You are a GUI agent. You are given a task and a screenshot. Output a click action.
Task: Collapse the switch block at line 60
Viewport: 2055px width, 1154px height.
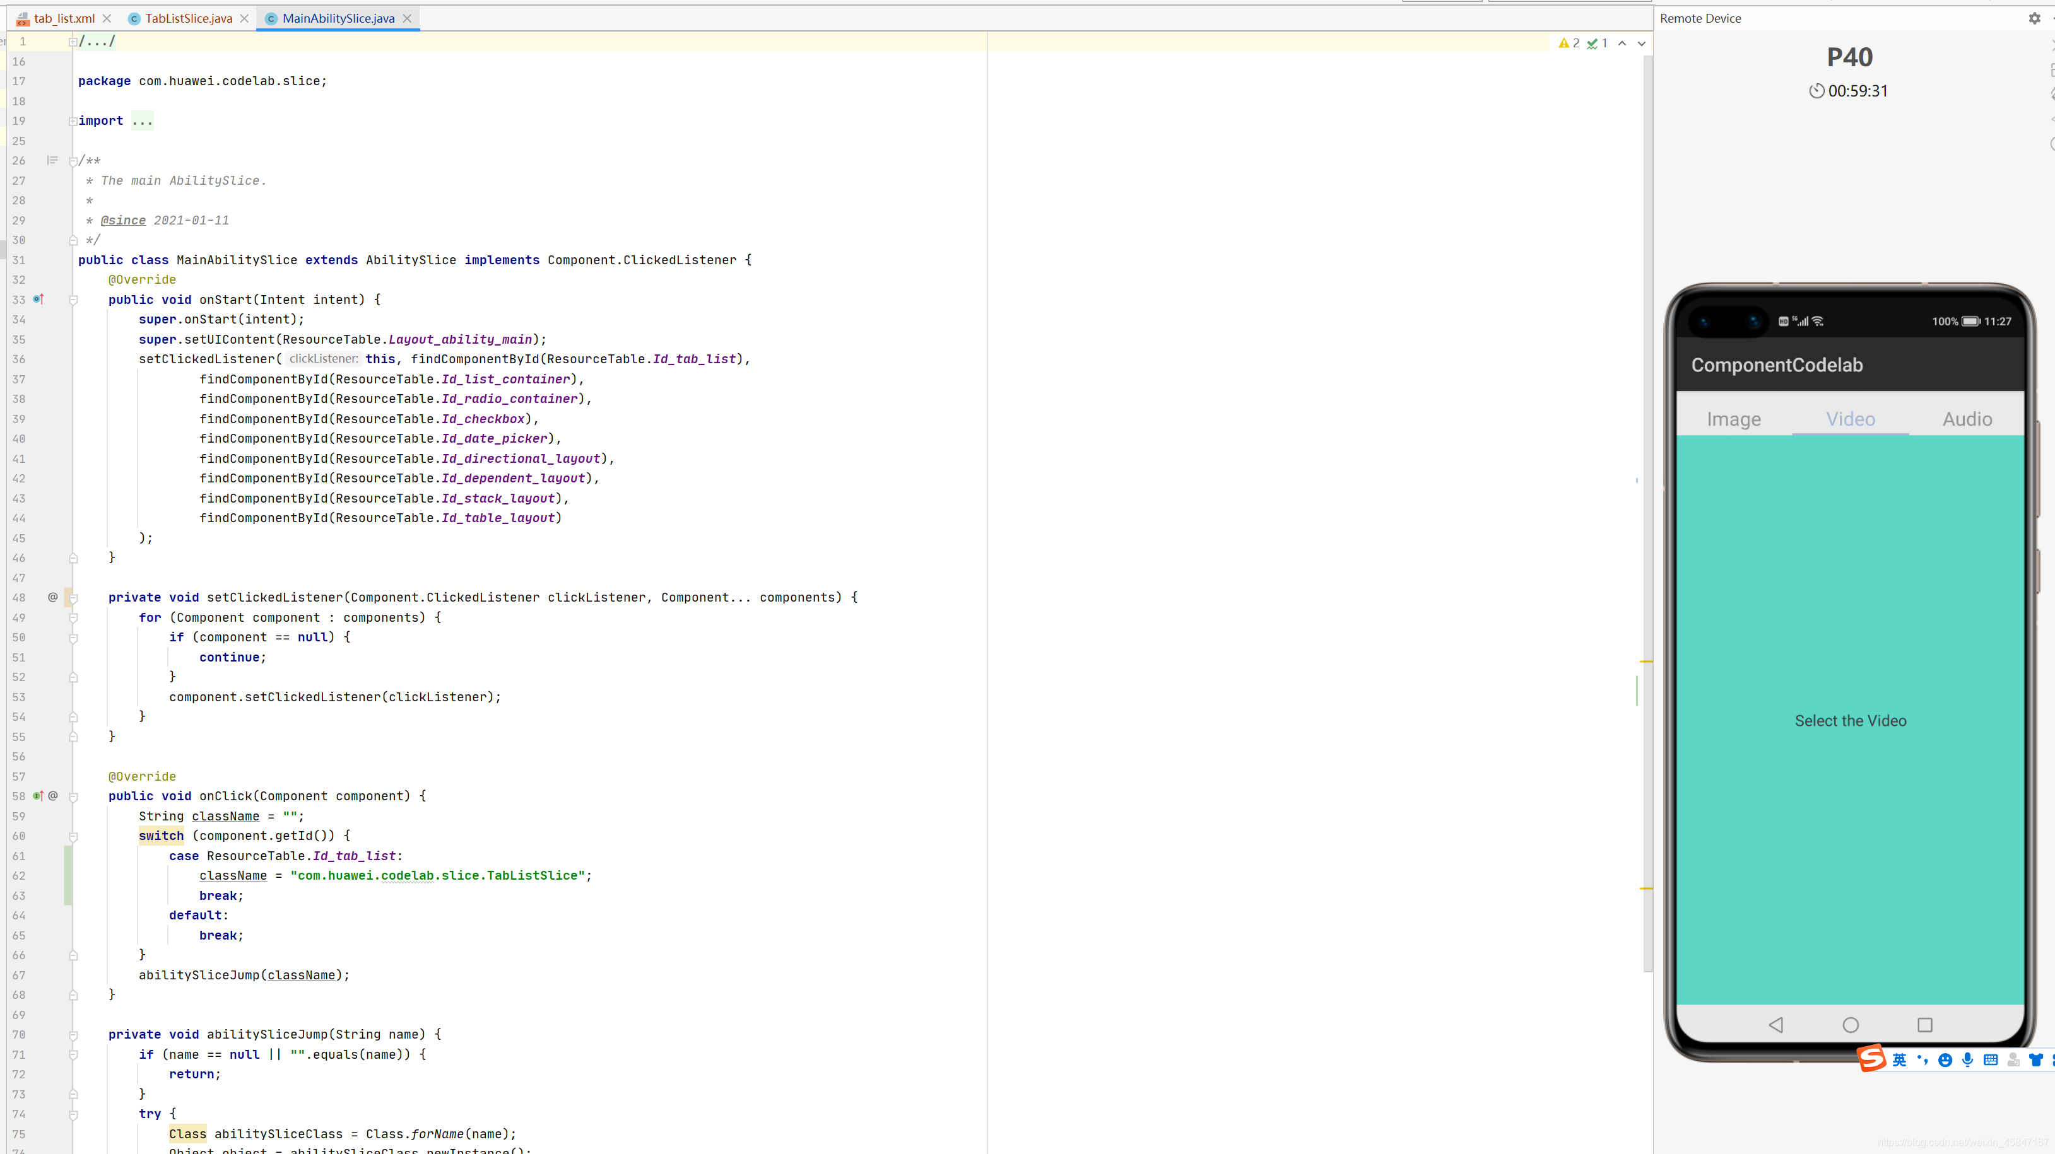pyautogui.click(x=73, y=837)
